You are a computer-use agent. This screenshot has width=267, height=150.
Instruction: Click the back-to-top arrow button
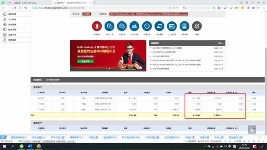point(252,129)
